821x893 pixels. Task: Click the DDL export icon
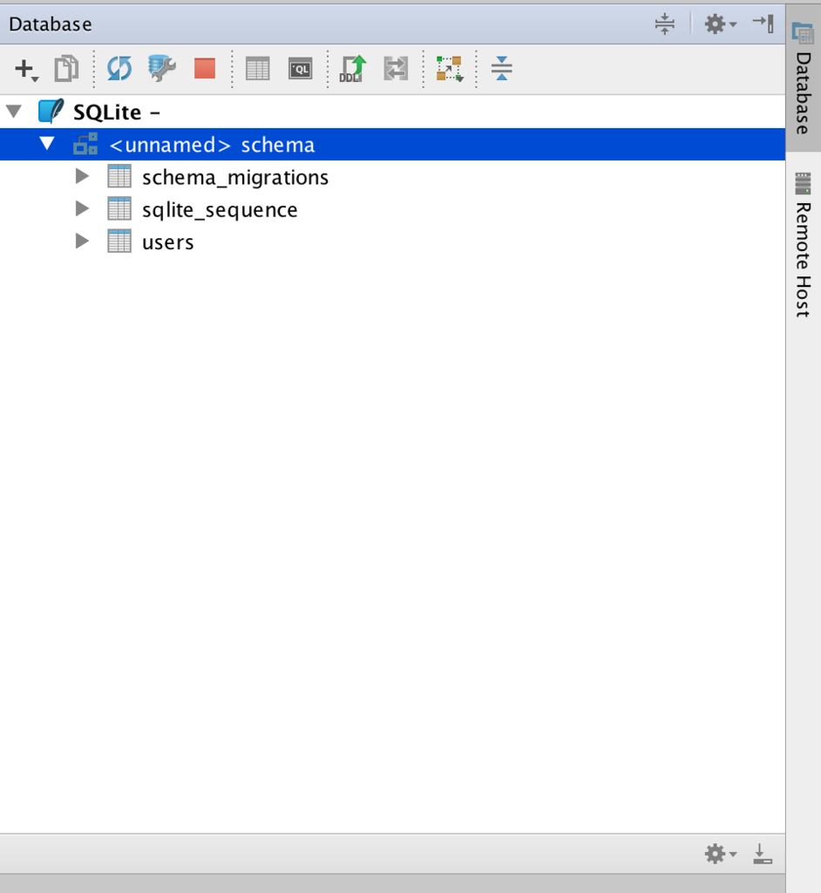[353, 69]
